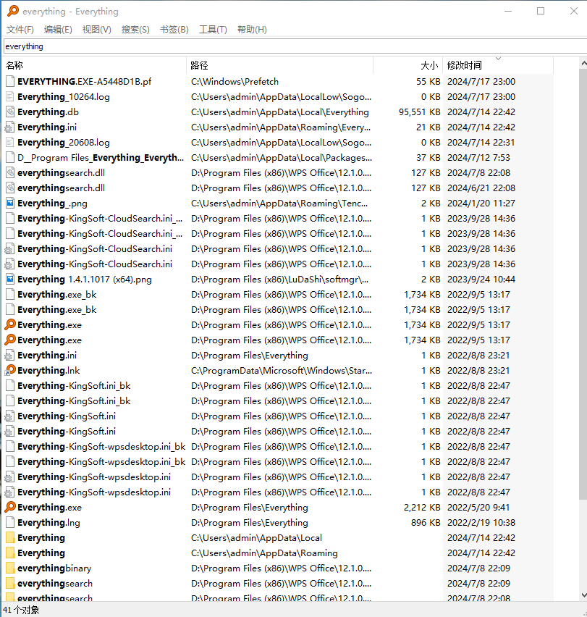Click the everythingbinary folder icon
Screen dimensions: 587x617
click(x=10, y=568)
